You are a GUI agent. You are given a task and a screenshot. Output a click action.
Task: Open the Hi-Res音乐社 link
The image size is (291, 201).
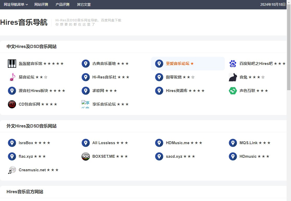(111, 77)
